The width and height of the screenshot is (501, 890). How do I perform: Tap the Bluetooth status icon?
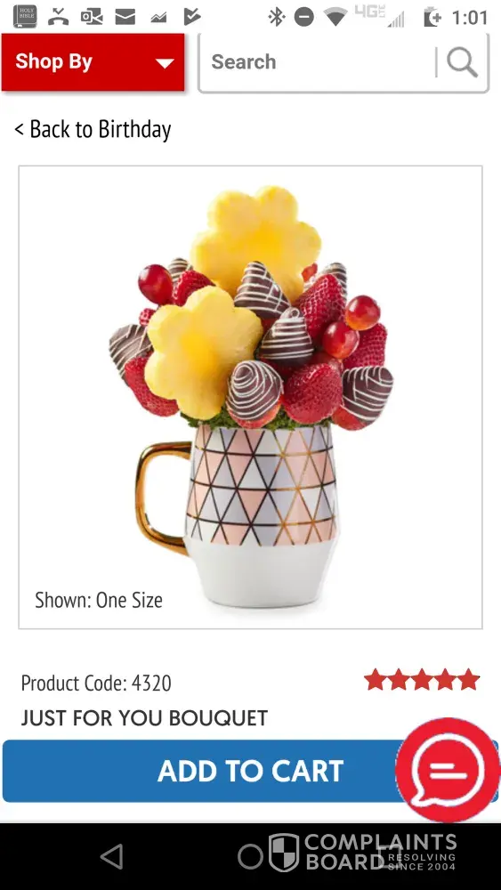pos(277,17)
